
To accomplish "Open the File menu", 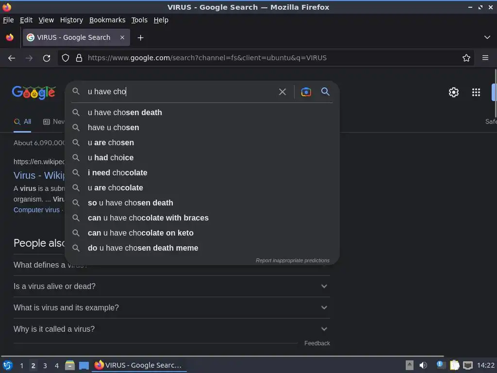I will click(8, 20).
